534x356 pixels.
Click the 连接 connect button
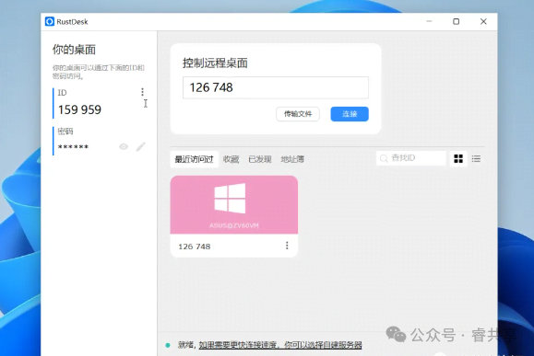[x=350, y=114]
